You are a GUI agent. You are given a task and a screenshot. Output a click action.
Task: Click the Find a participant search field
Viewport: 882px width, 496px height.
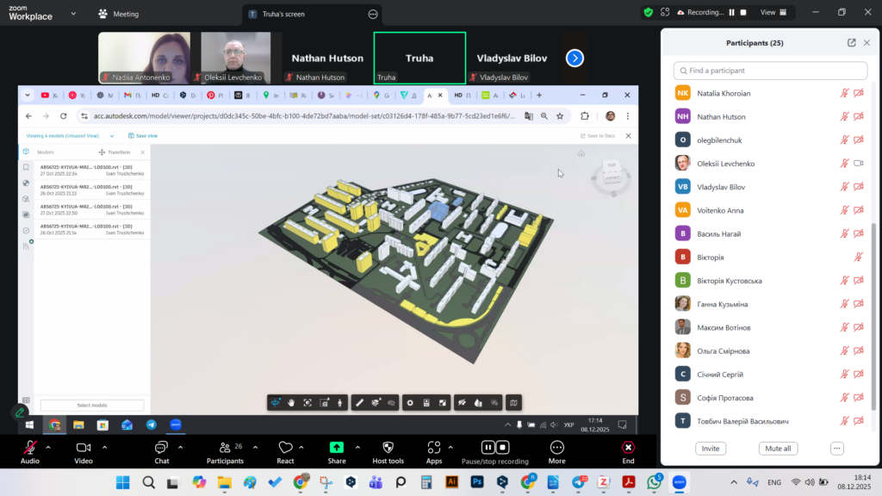[770, 71]
